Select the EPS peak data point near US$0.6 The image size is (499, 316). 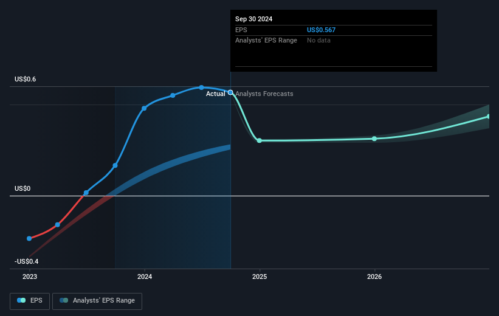(201, 88)
